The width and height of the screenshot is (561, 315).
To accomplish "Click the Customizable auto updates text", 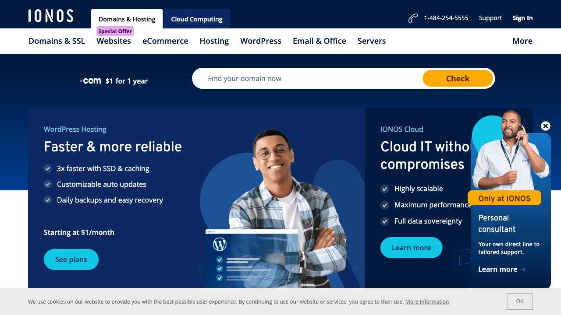I will pyautogui.click(x=102, y=184).
